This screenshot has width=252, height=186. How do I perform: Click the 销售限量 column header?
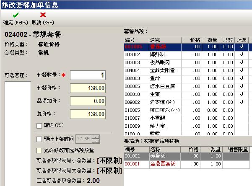click(x=237, y=149)
